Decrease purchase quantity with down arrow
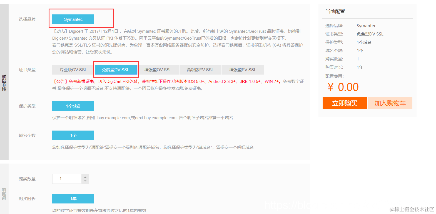The height and width of the screenshot is (214, 436). tap(85, 181)
